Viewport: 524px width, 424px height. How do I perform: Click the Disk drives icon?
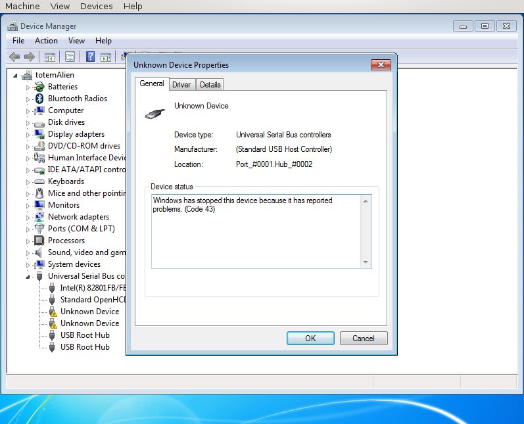tap(39, 123)
